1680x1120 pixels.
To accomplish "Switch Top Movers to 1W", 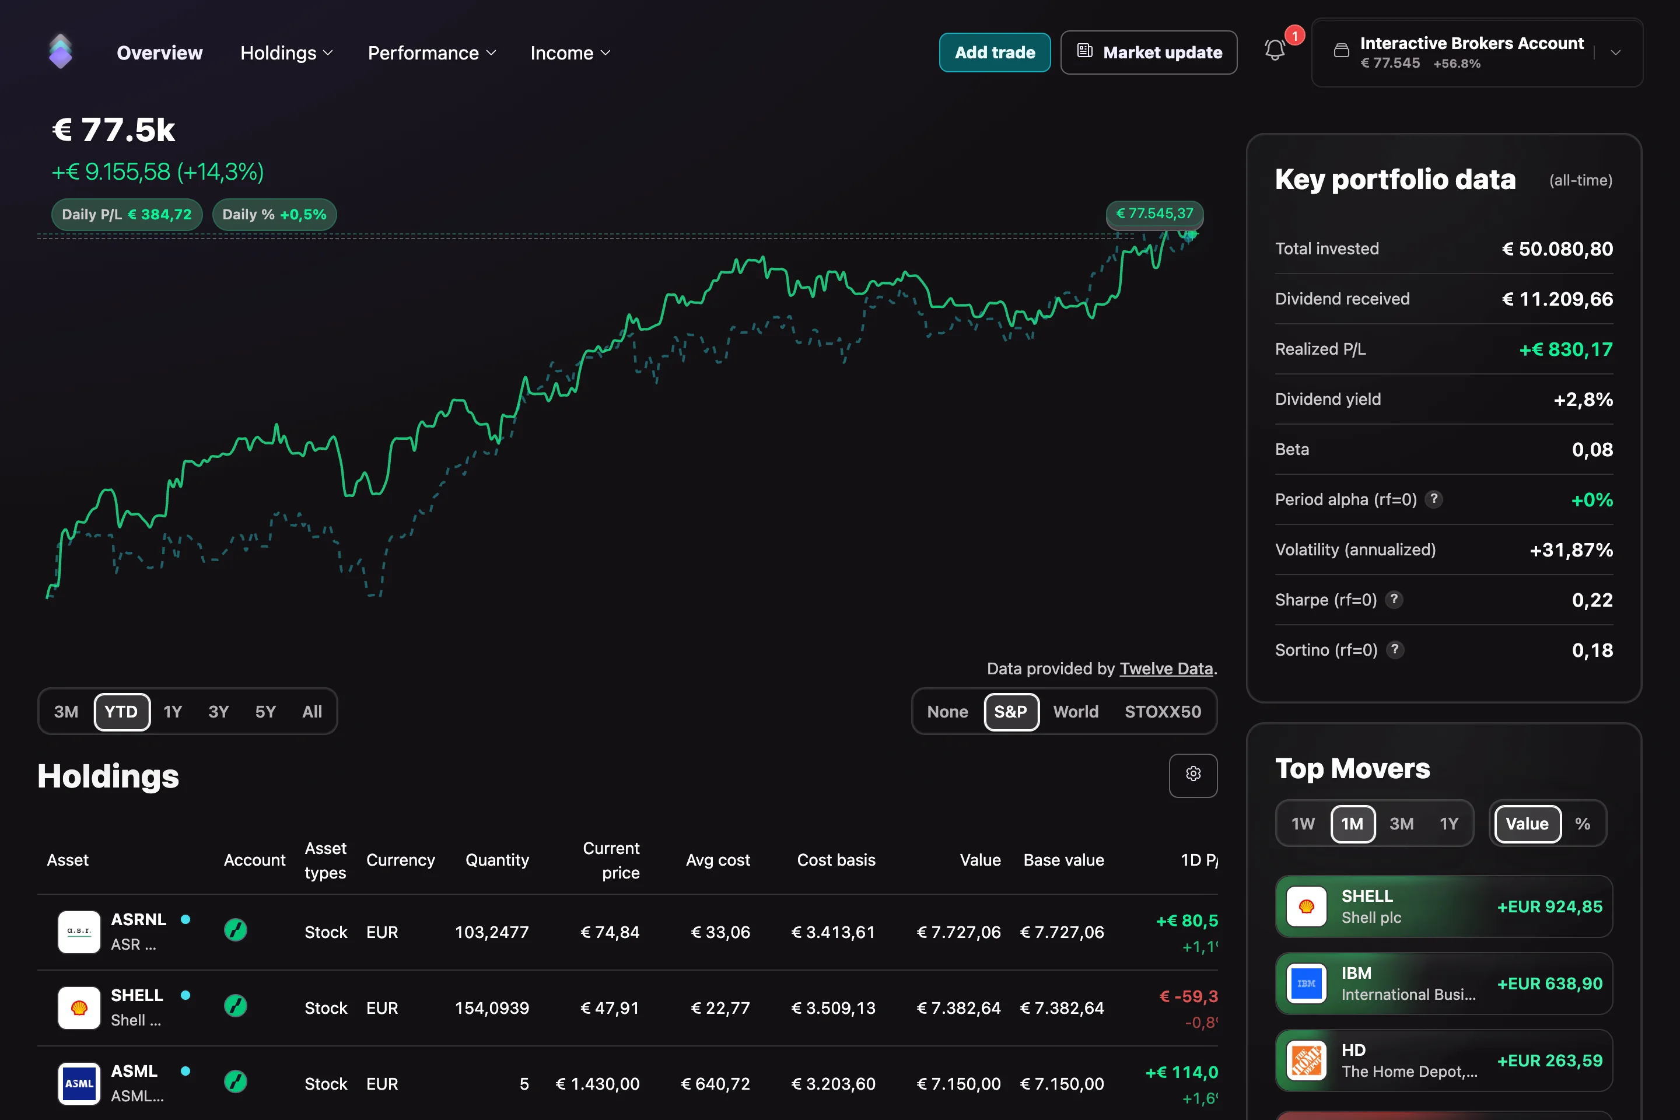I will pyautogui.click(x=1303, y=824).
